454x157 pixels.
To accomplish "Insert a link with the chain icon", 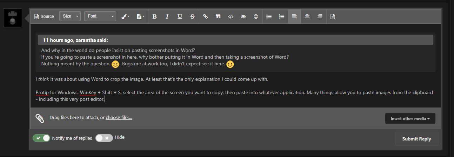I will point(206,17).
